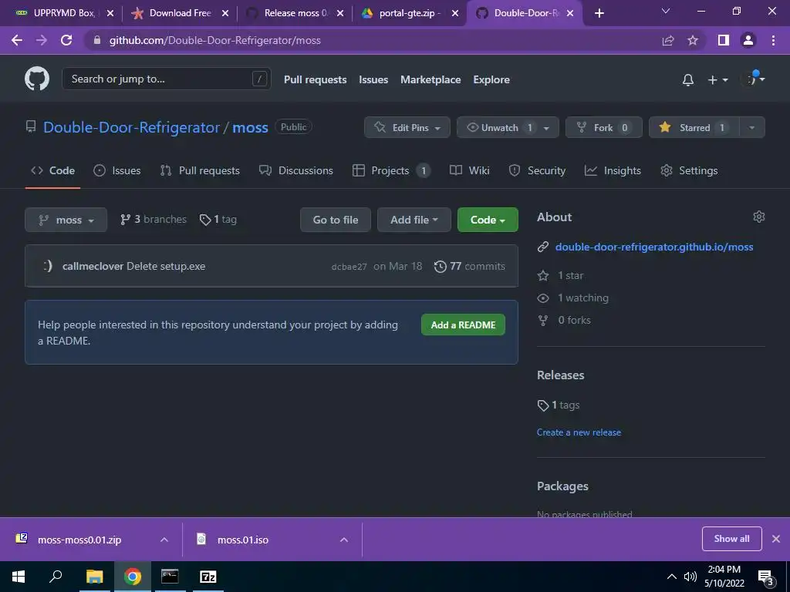Expand the plus create-new menu
The image size is (790, 592).
coord(717,79)
